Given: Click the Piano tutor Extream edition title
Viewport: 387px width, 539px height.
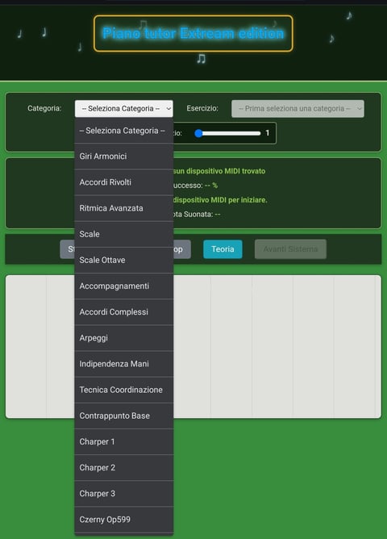Looking at the screenshot, I should tap(193, 33).
